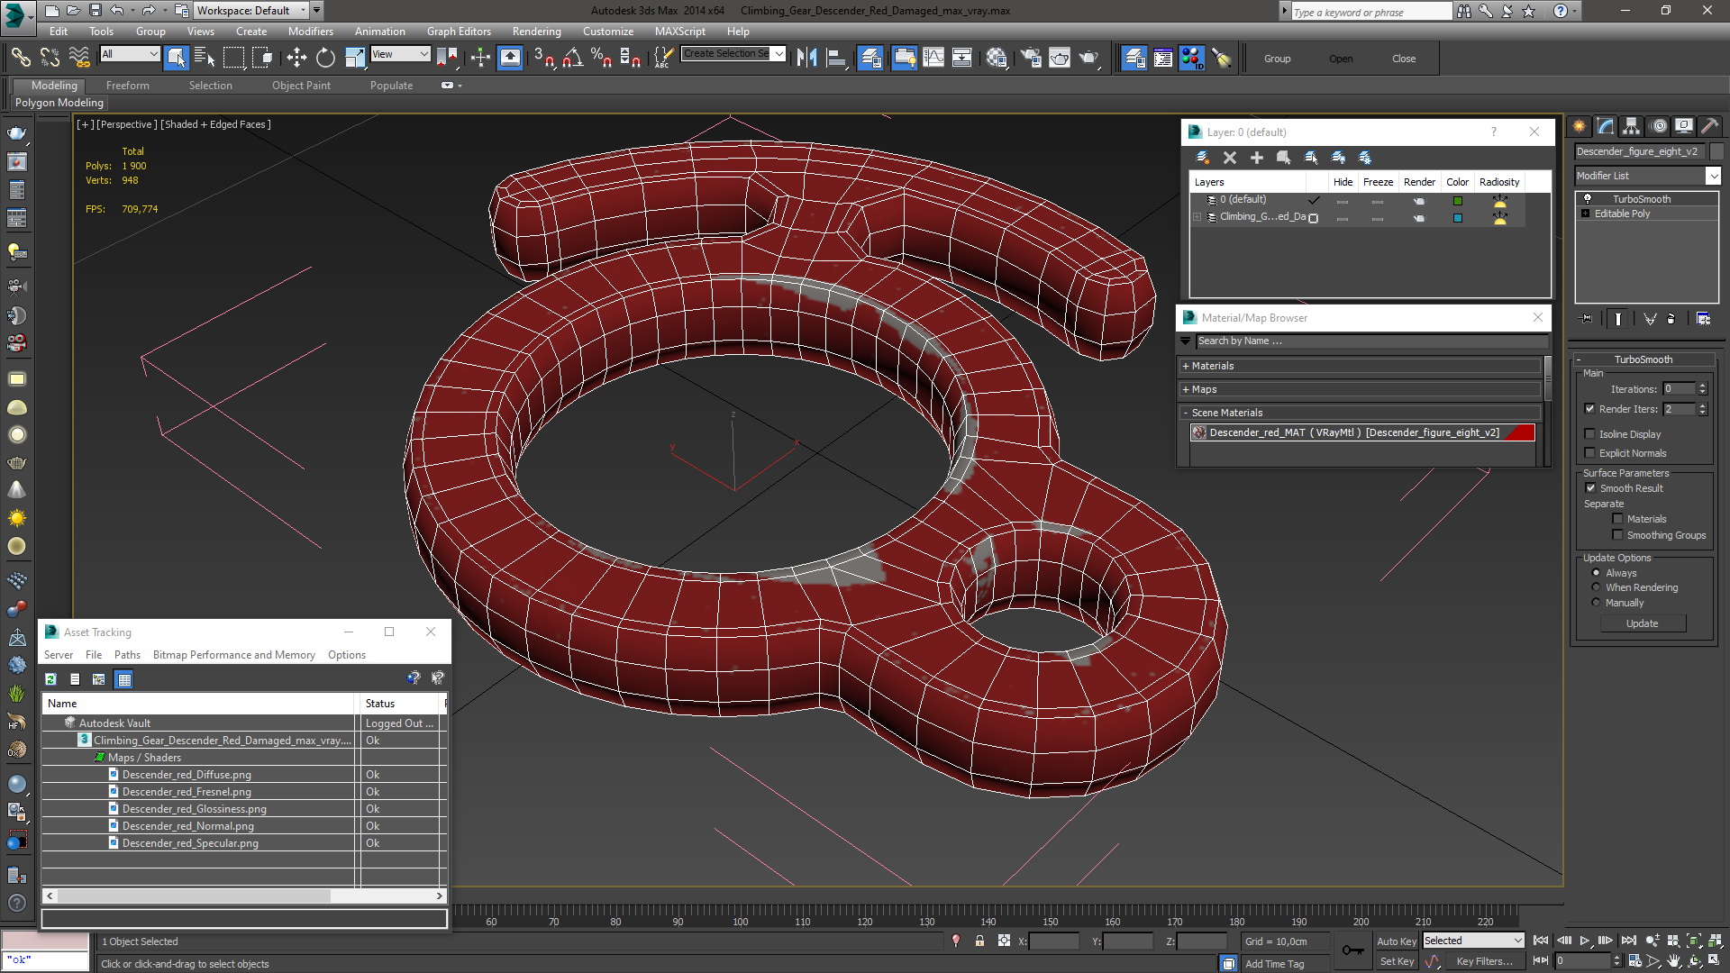Activate the Select and Rotate tool
The width and height of the screenshot is (1730, 973).
[x=325, y=59]
